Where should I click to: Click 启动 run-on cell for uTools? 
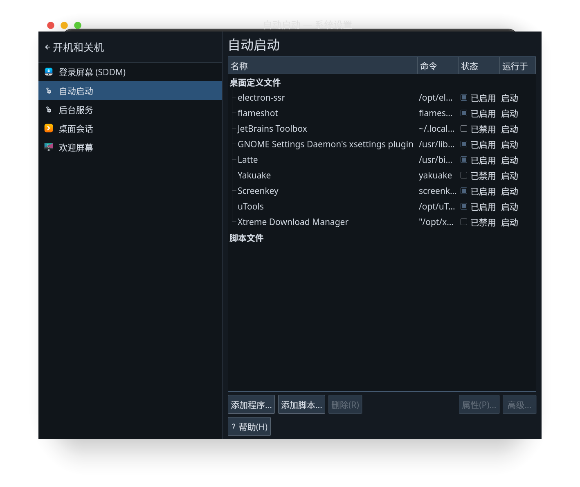point(510,207)
